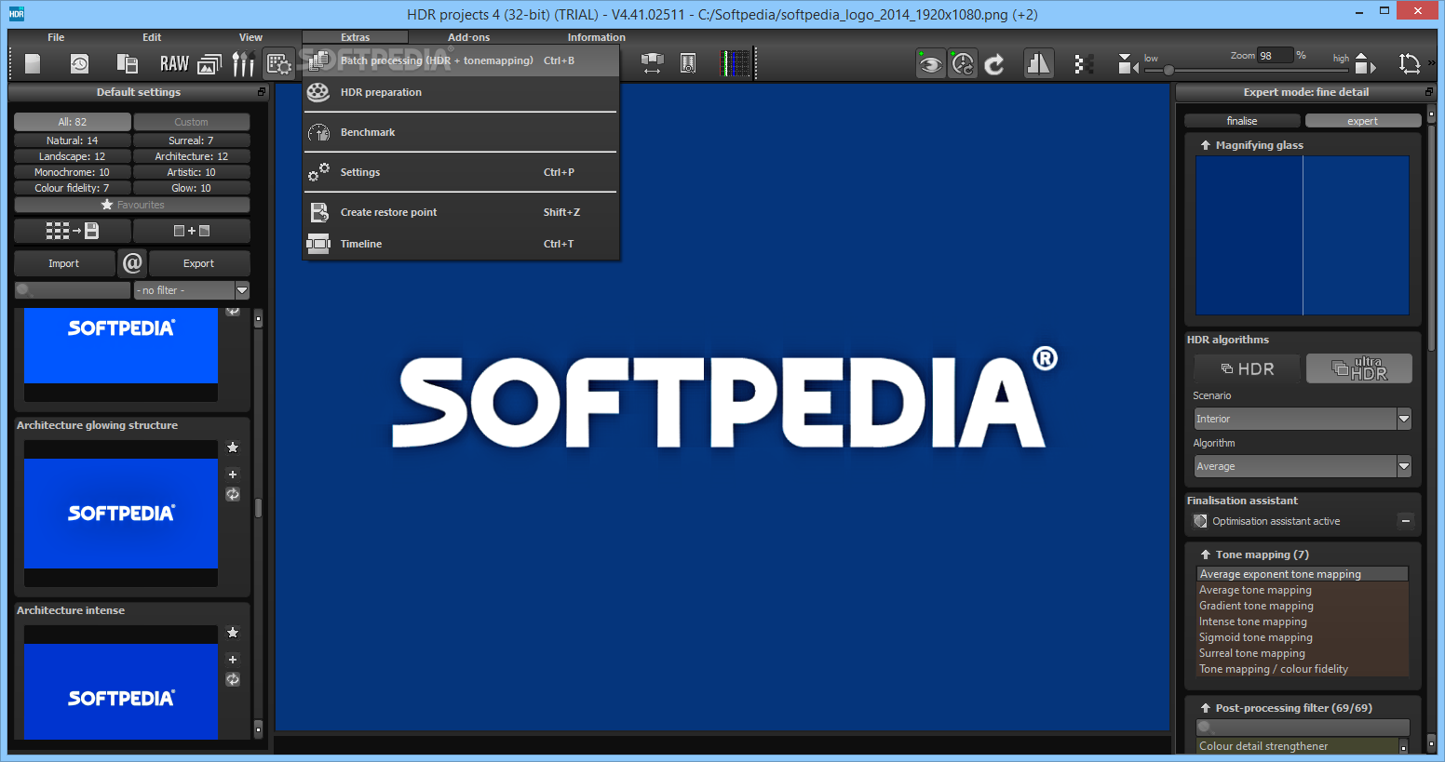Collapse the Finalisation assistant minus button
The height and width of the screenshot is (762, 1445).
[1406, 521]
